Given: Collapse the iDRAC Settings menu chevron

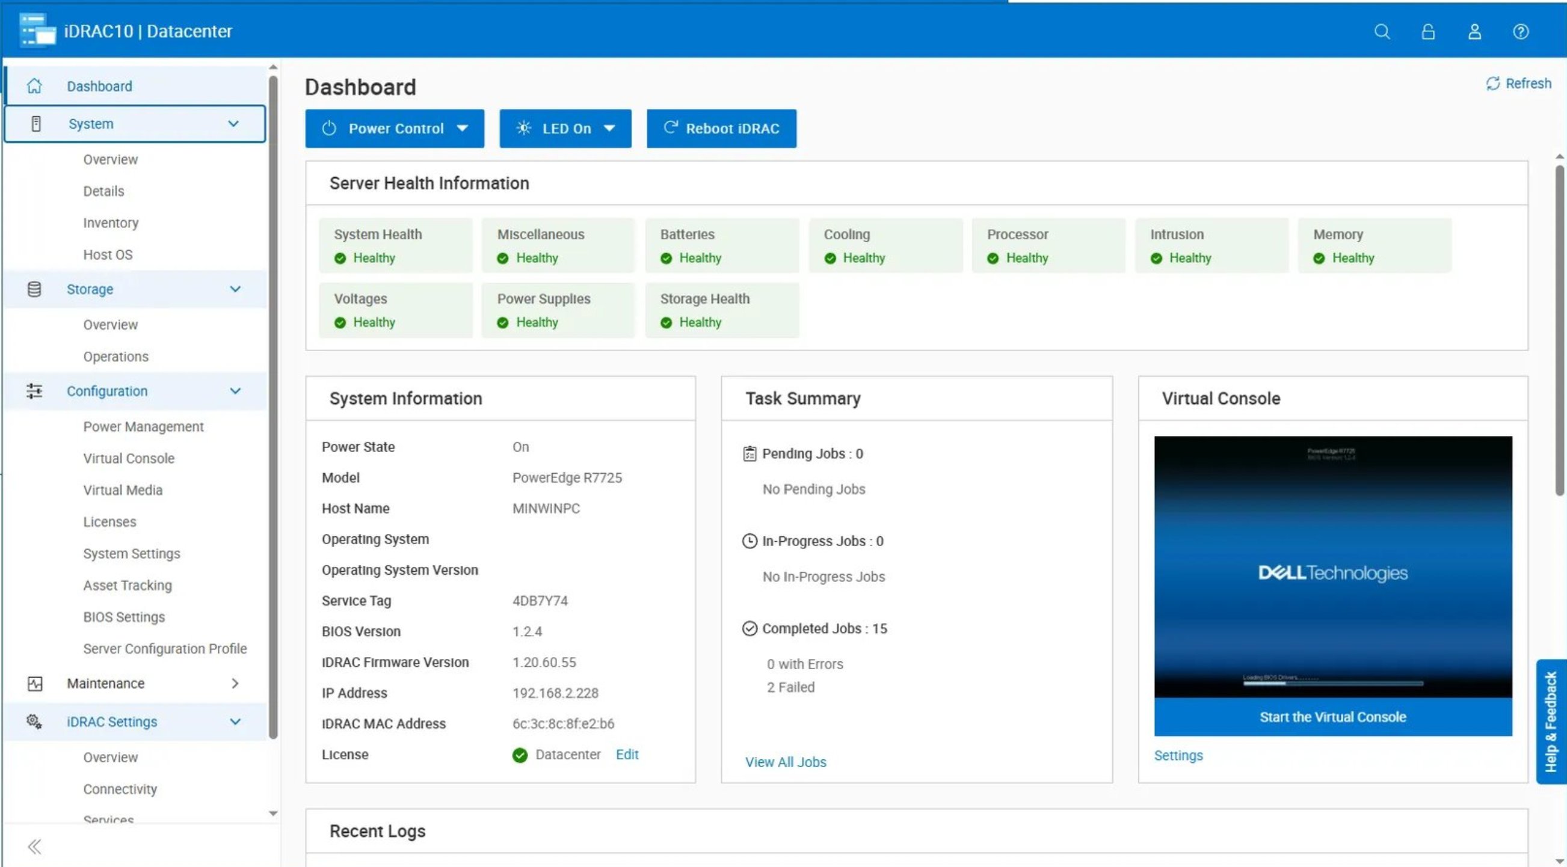Looking at the screenshot, I should [235, 721].
